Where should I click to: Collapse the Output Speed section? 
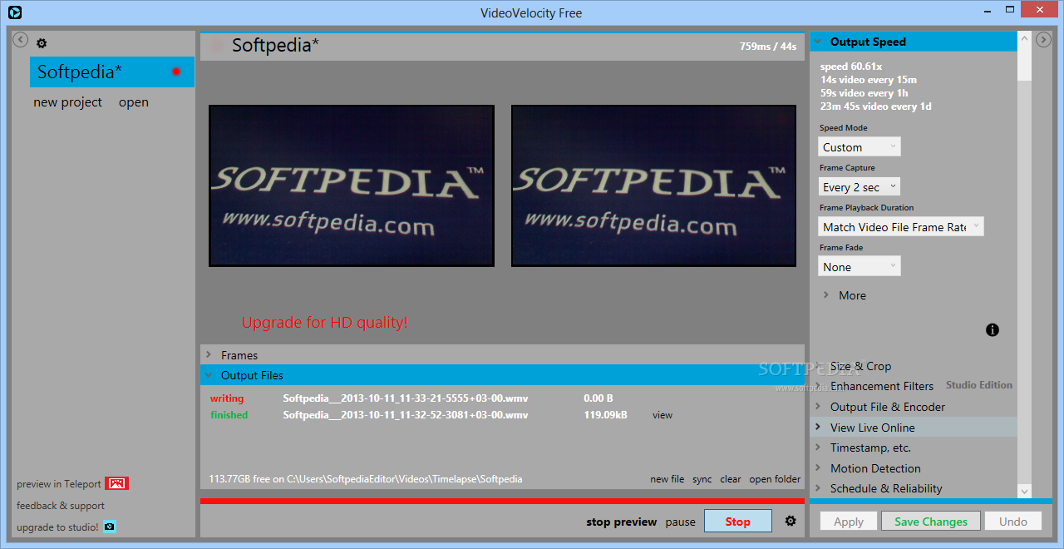(x=914, y=42)
